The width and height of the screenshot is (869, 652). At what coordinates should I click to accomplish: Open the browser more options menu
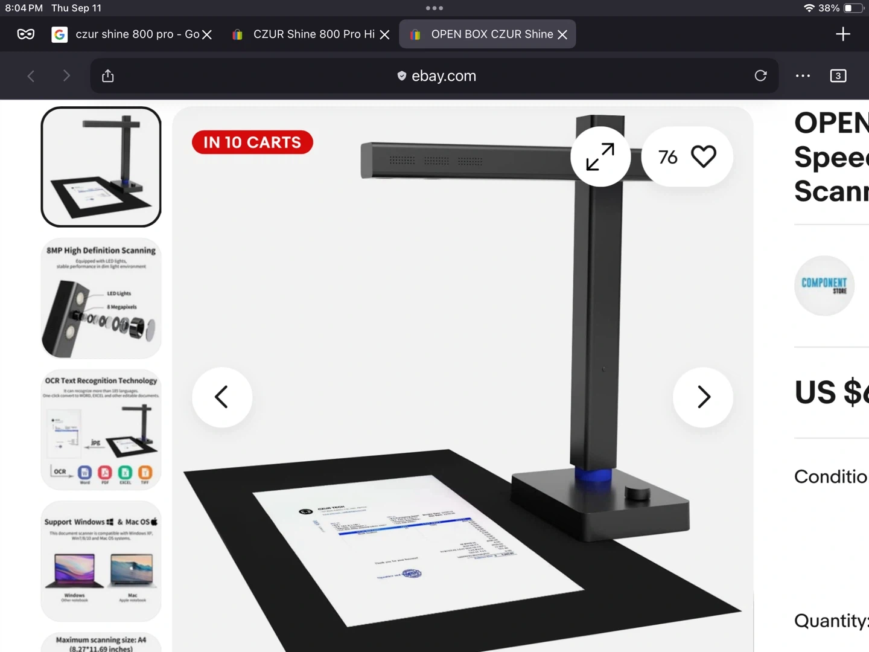[803, 76]
